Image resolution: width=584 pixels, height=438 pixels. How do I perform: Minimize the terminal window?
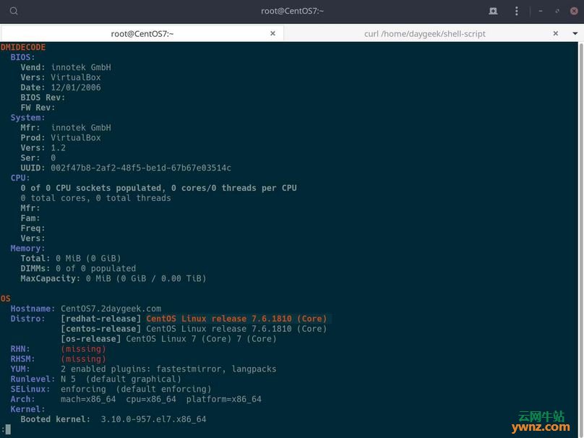(541, 11)
